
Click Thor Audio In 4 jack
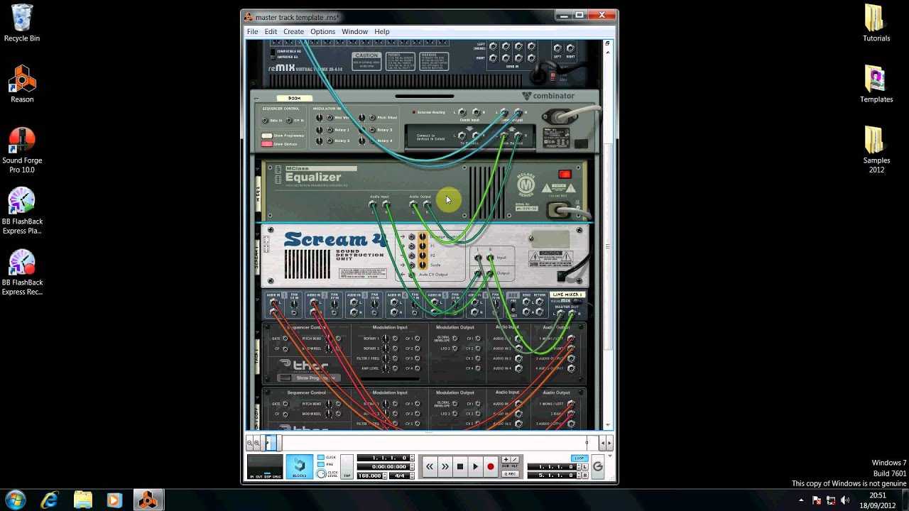518,368
